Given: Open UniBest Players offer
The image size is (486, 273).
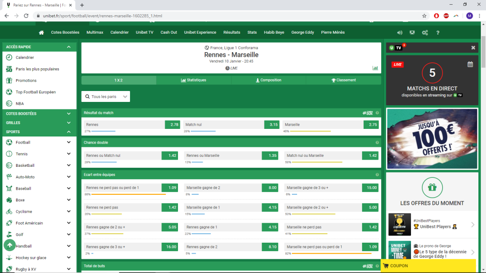Looking at the screenshot, I should pyautogui.click(x=432, y=224).
